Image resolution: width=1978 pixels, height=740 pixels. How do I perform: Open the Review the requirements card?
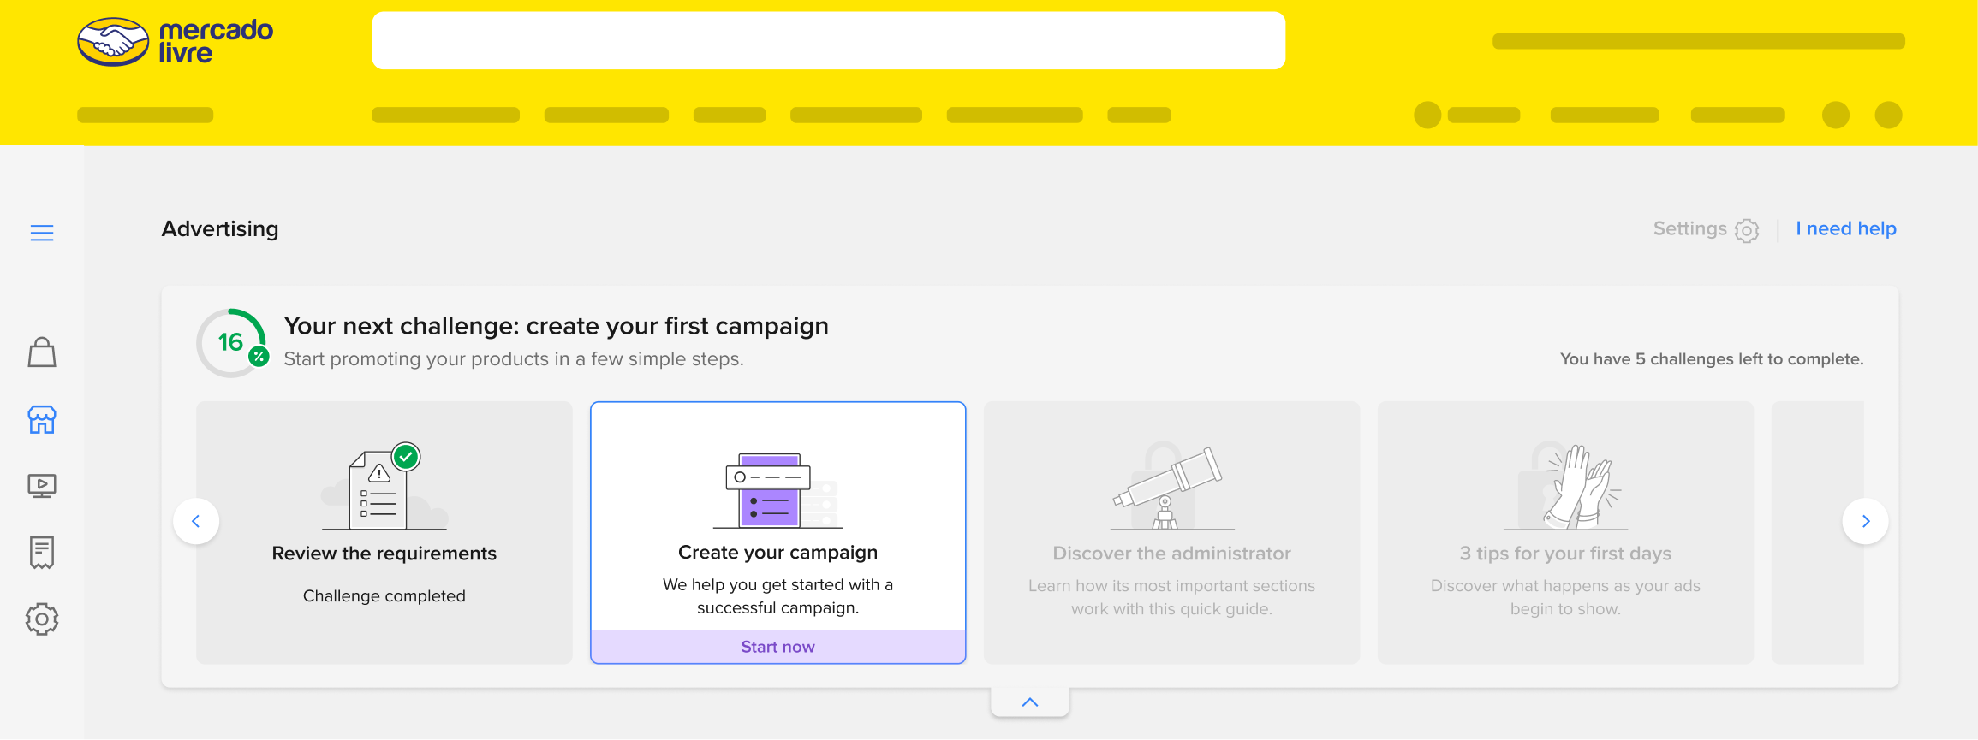[384, 532]
